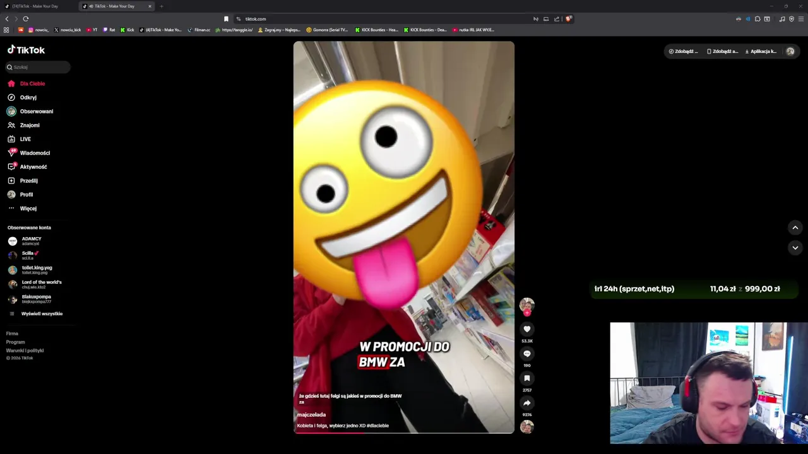Image resolution: width=808 pixels, height=454 pixels.
Task: Reload the current page
Action: point(25,19)
